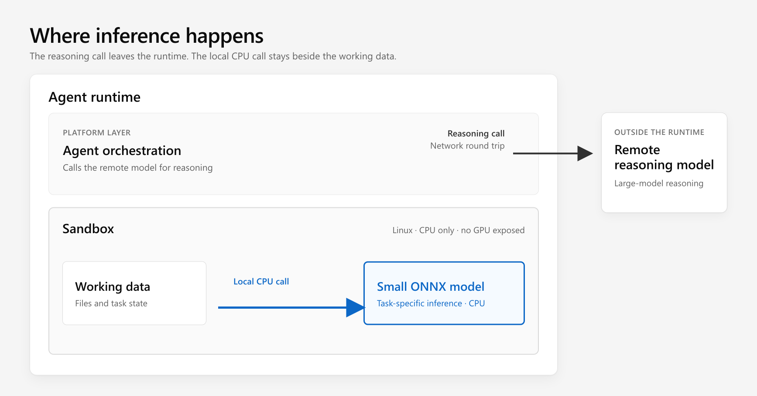757x396 pixels.
Task: Click the 'OUTSIDE THE RUNTIME' label
Action: coord(659,132)
